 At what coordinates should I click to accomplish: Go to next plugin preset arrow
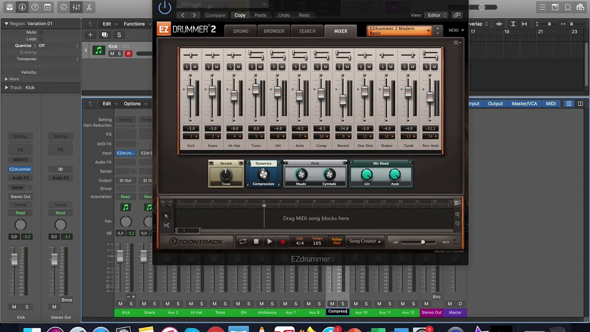194,15
